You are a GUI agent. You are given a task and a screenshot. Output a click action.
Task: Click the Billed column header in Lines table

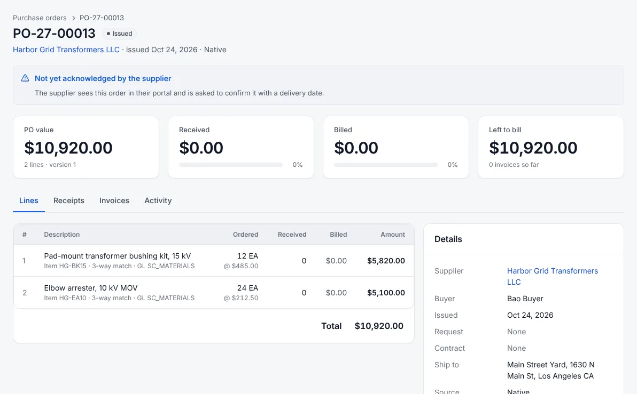point(338,234)
